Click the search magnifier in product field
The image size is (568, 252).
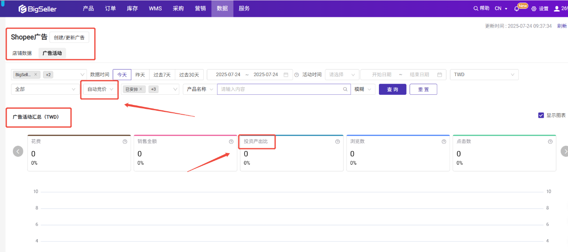[345, 89]
